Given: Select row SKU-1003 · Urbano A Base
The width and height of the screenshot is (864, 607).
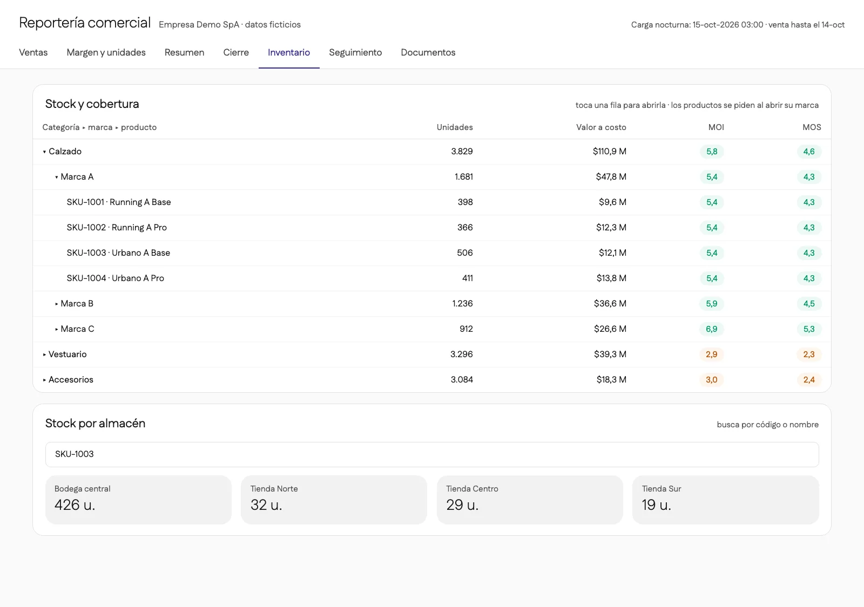Looking at the screenshot, I should coord(432,253).
